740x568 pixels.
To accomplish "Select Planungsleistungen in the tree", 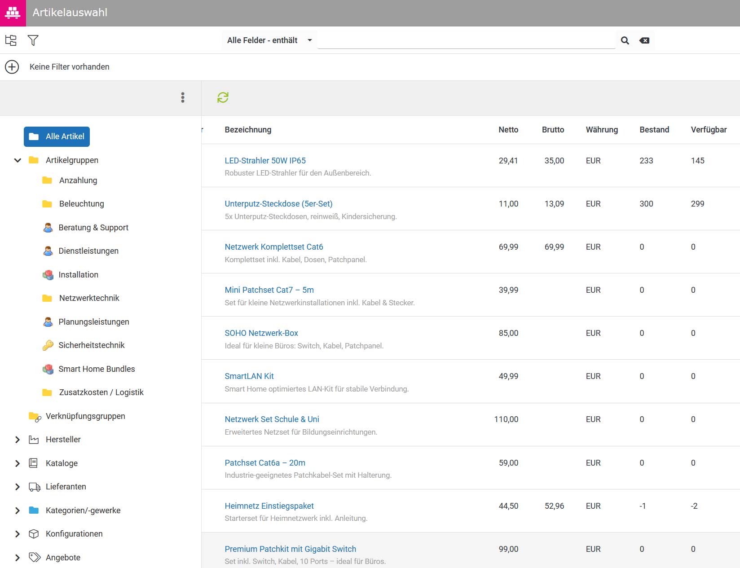I will point(94,322).
